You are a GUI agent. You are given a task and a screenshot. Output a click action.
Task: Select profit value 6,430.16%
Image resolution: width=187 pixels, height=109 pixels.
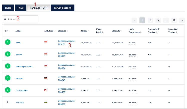117,103
